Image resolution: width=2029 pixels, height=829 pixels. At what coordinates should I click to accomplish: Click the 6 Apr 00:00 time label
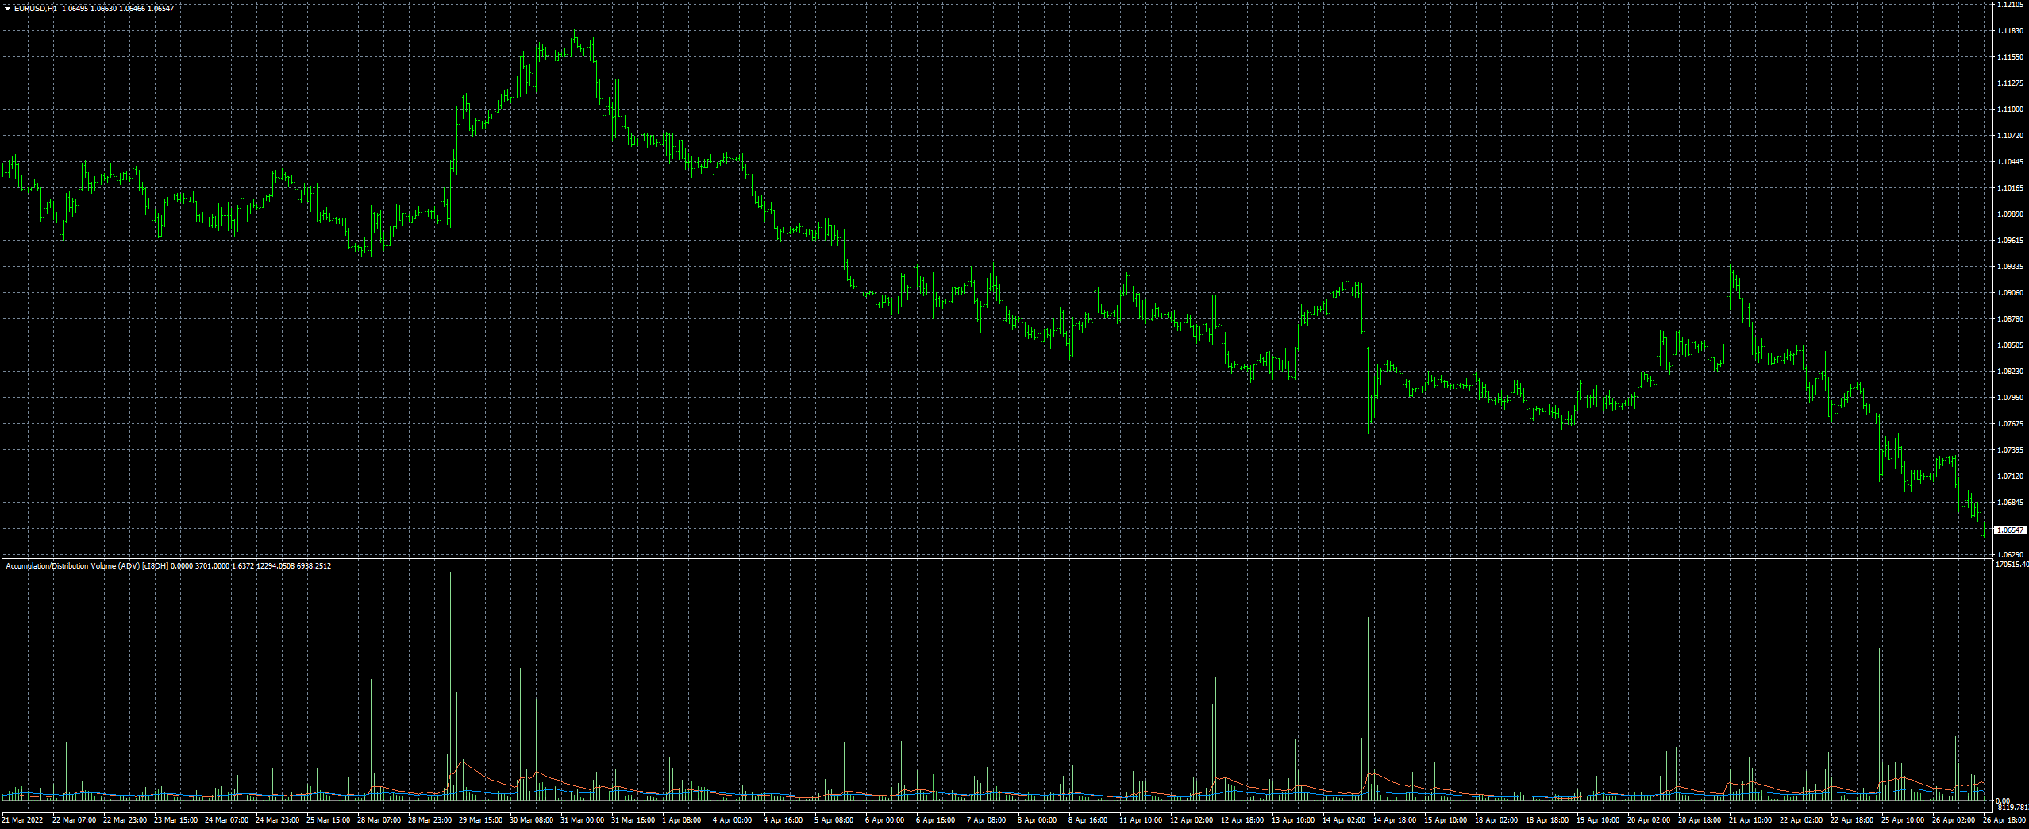point(884,820)
